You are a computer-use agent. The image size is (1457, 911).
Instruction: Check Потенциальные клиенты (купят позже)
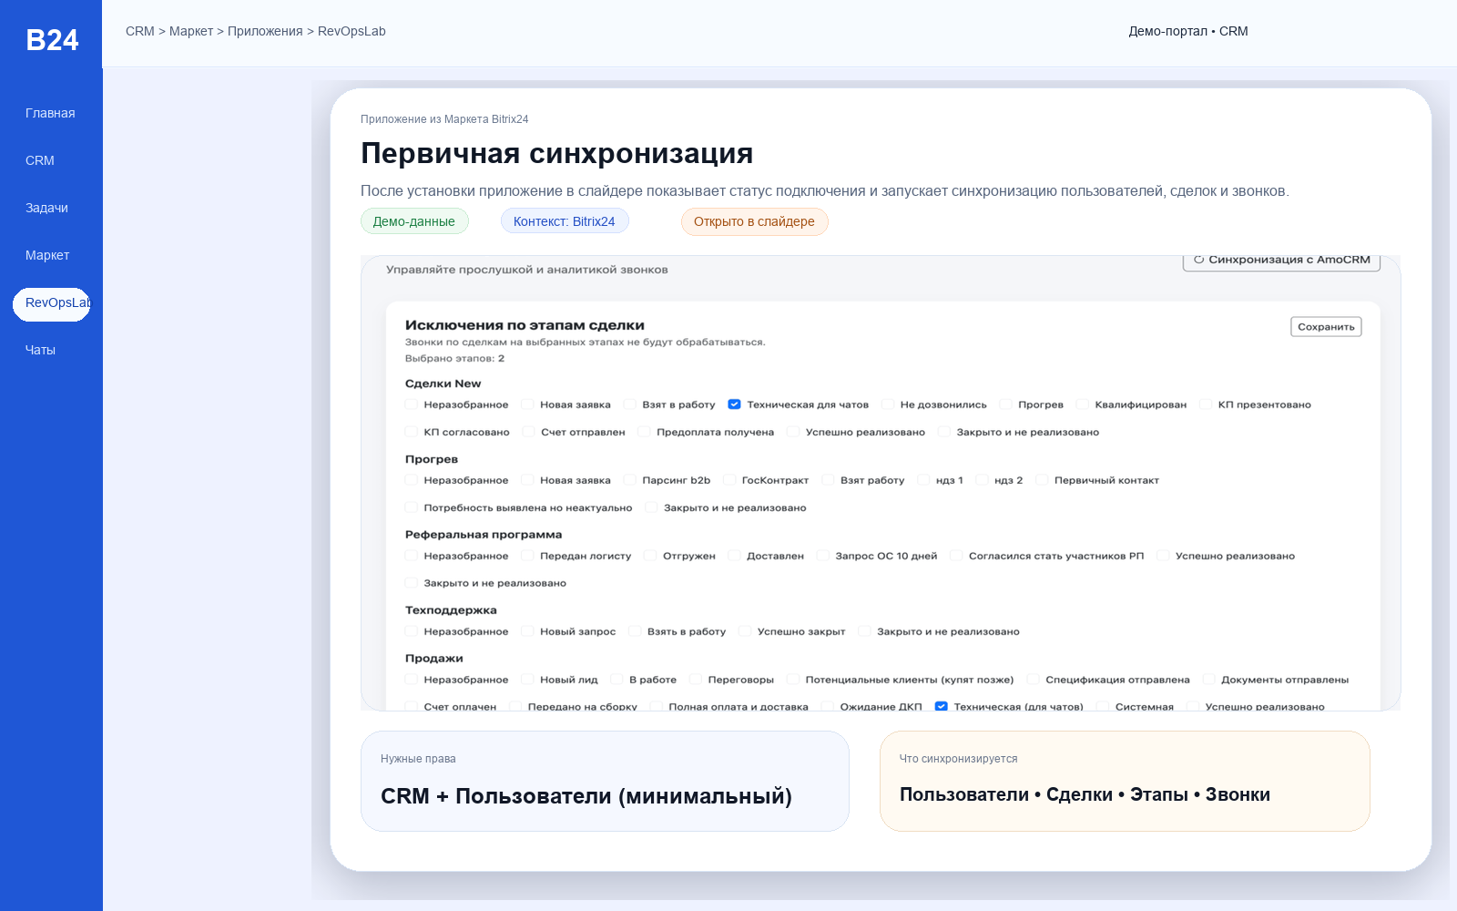(793, 680)
